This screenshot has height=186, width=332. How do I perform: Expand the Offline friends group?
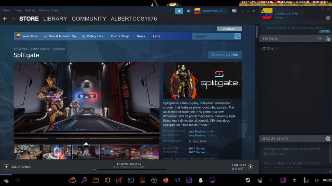click(x=268, y=49)
